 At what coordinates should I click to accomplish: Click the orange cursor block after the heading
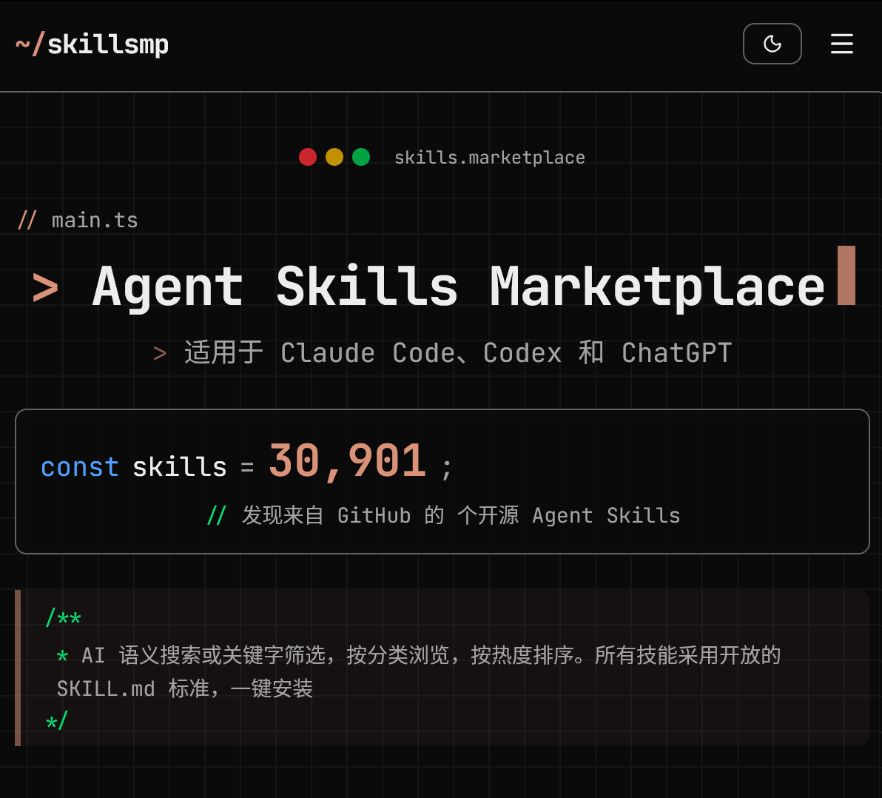(x=846, y=276)
